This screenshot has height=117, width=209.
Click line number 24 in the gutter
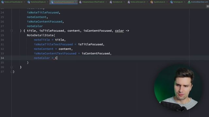tap(2, 12)
